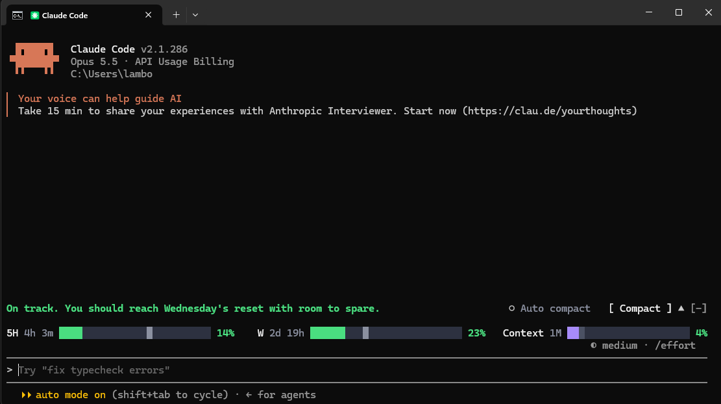Open the clau.de/yourthoughts survey link

(550, 111)
